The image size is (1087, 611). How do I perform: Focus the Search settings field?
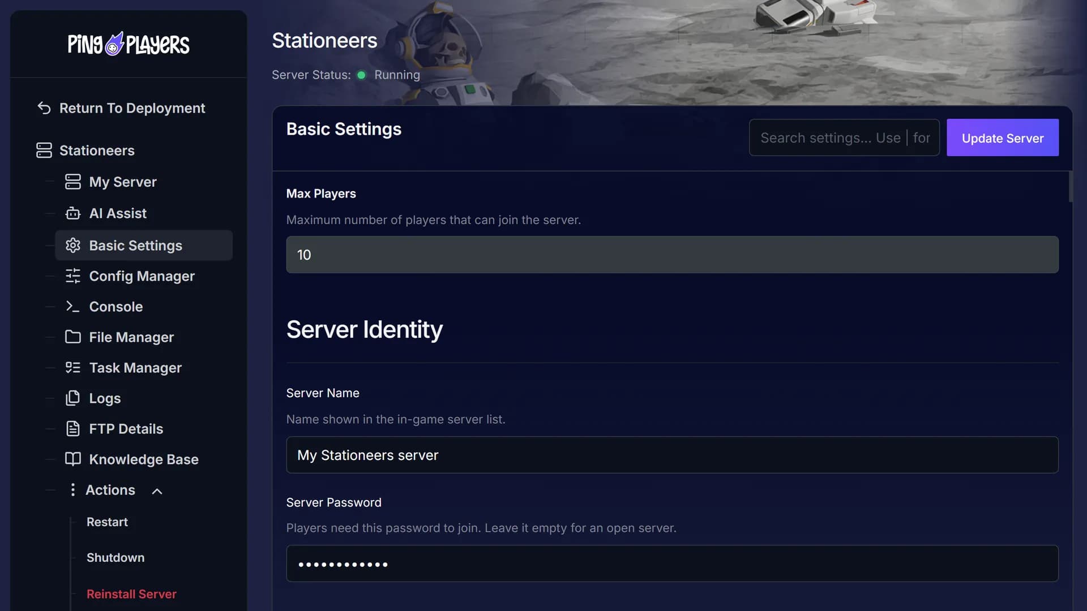click(x=844, y=137)
